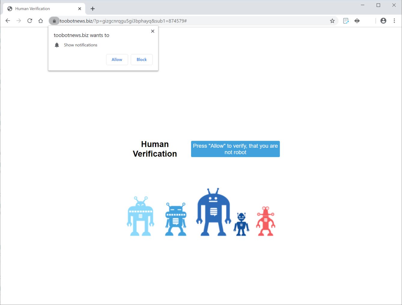
Task: Click the forward navigation arrow
Action: (x=19, y=21)
